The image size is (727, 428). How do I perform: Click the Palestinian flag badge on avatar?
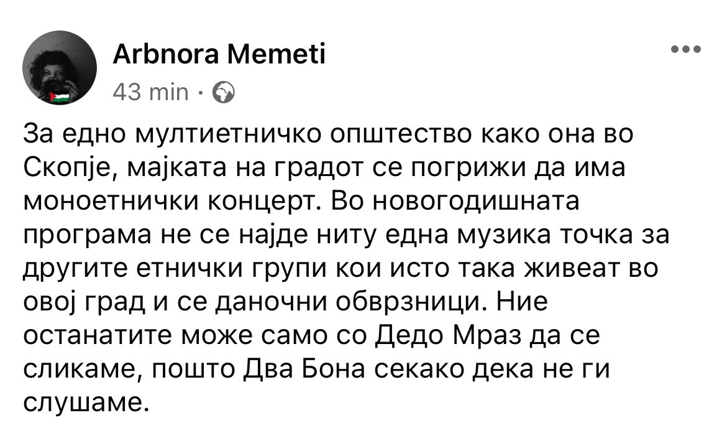(x=60, y=97)
